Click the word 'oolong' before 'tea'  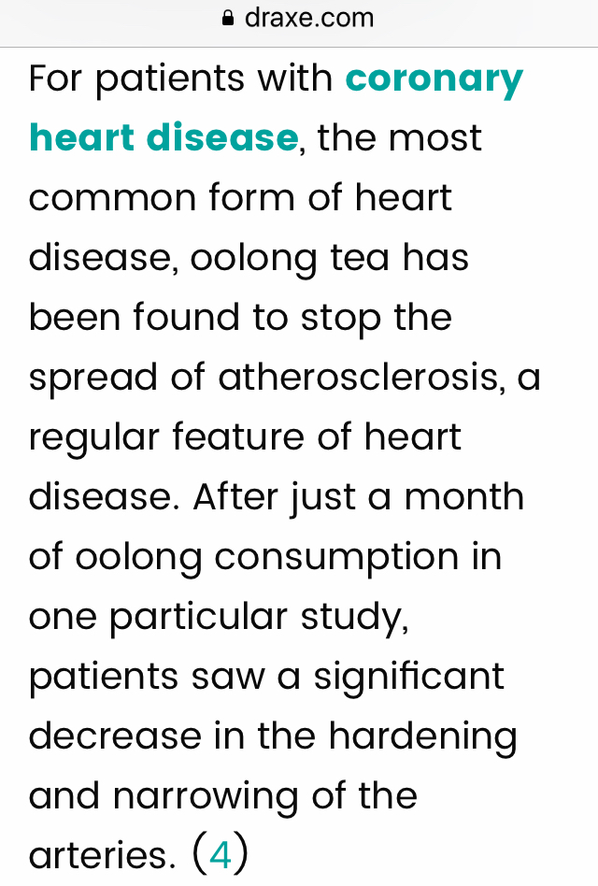253,259
